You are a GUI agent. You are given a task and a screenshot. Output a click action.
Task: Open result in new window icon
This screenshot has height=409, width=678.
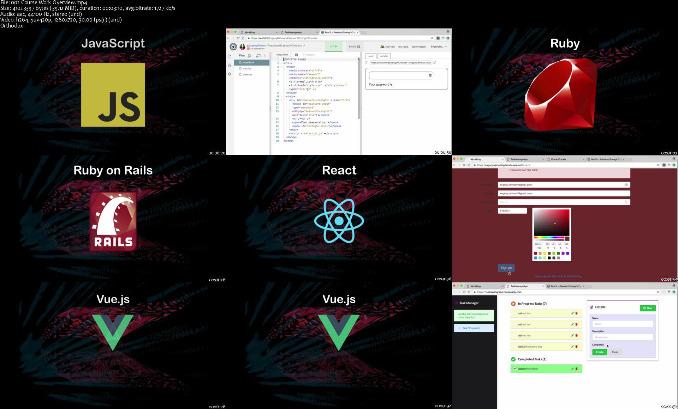[x=435, y=62]
